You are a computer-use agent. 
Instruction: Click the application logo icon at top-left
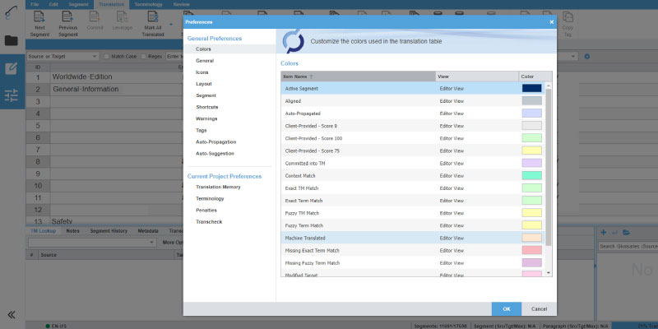tap(12, 12)
